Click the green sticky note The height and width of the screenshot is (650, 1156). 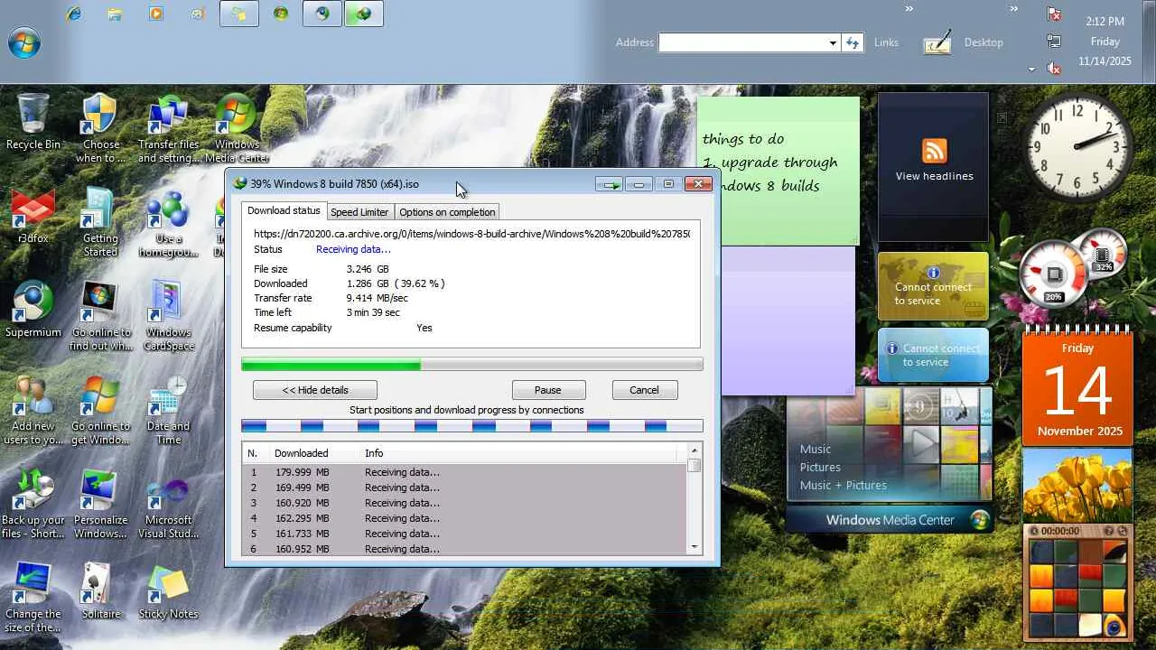click(x=778, y=172)
